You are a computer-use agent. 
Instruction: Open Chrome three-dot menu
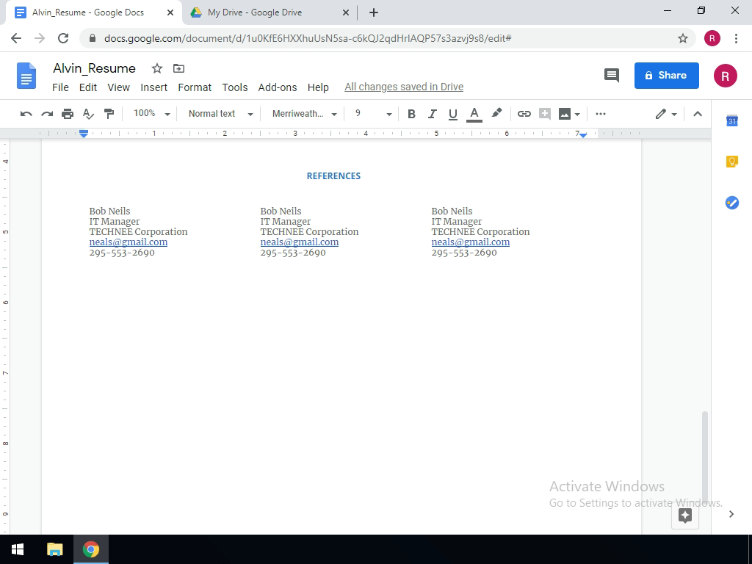tap(736, 38)
